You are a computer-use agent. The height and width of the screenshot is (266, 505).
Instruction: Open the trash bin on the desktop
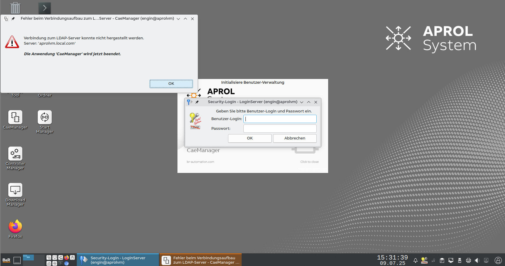click(x=15, y=8)
